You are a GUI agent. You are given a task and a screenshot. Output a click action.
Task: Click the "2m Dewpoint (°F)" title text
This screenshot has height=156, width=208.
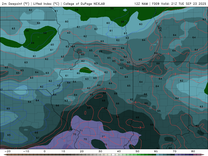(x=16, y=4)
